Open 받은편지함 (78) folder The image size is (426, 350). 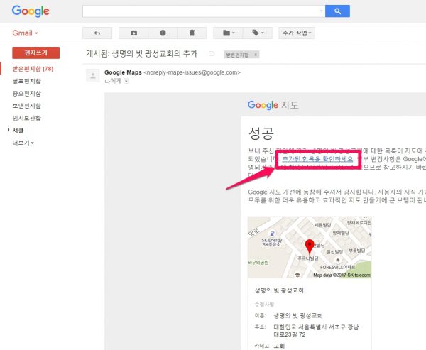pos(33,69)
